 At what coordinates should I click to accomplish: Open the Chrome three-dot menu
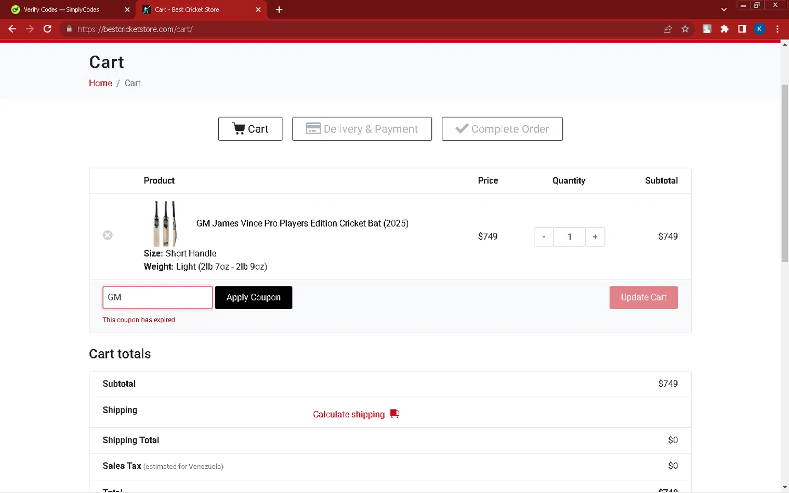[x=777, y=29]
